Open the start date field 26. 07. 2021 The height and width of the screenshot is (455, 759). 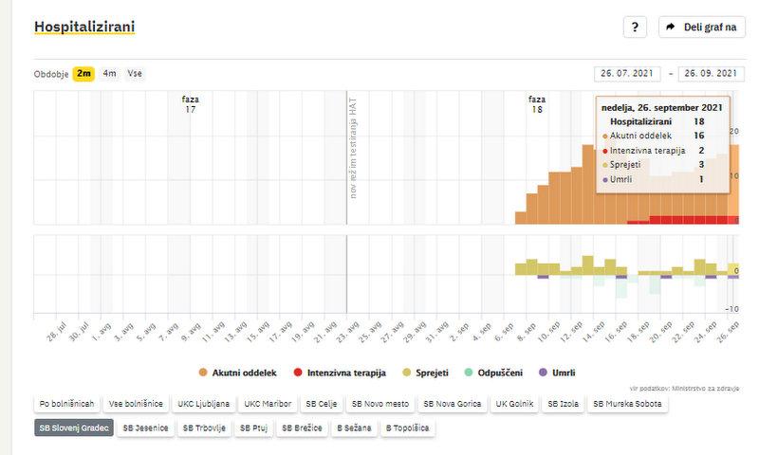(x=626, y=73)
